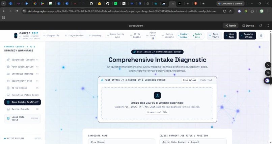Toggle the fullscreen applet icon
This screenshot has width=272, height=144.
268,26
